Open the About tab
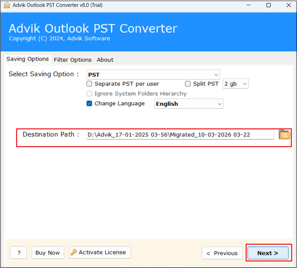297x268 pixels. [105, 60]
